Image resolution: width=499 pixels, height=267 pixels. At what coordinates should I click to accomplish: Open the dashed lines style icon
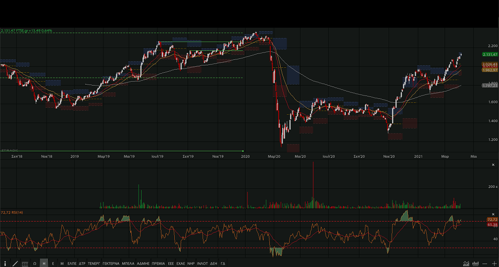click(25, 264)
